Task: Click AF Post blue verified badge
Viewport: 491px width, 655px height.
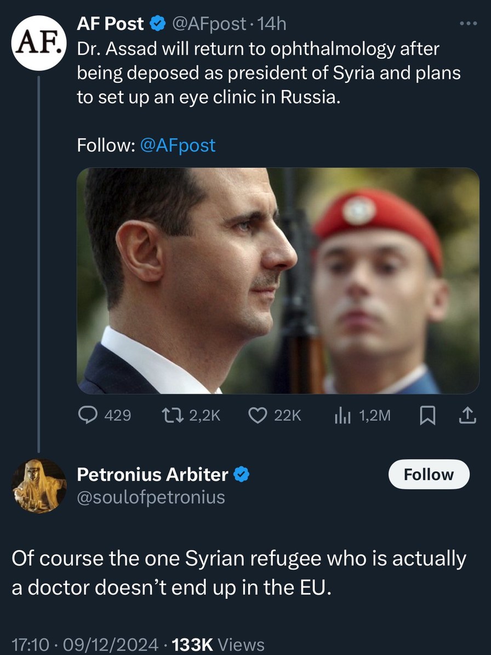Action: [x=158, y=24]
